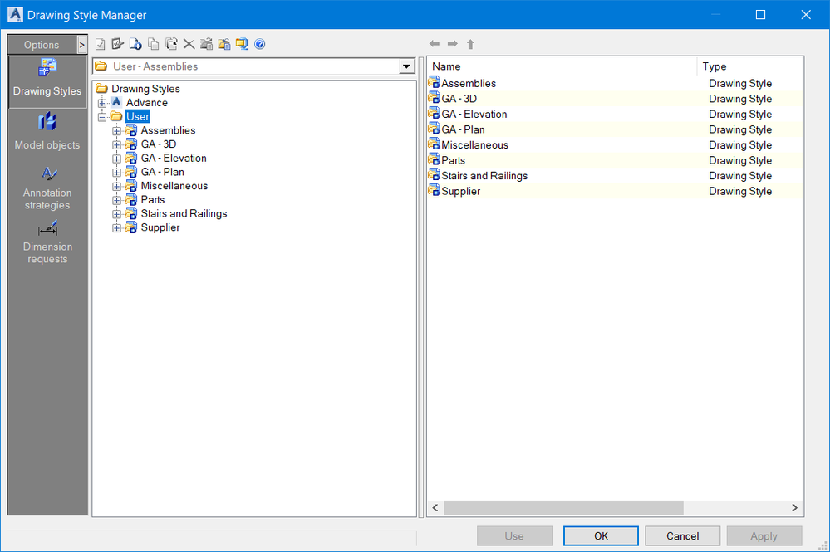This screenshot has height=552, width=830.
Task: Click the yellow folder with clipboard icon
Action: [224, 44]
